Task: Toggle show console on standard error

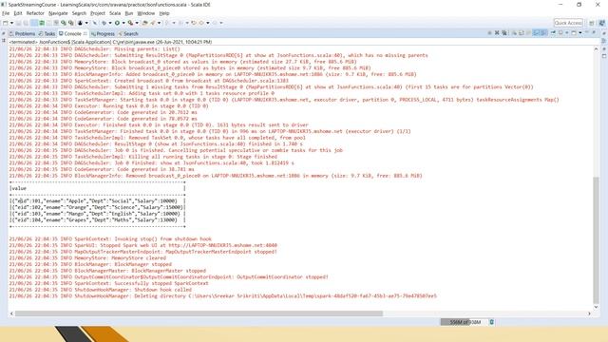Action: (544, 33)
